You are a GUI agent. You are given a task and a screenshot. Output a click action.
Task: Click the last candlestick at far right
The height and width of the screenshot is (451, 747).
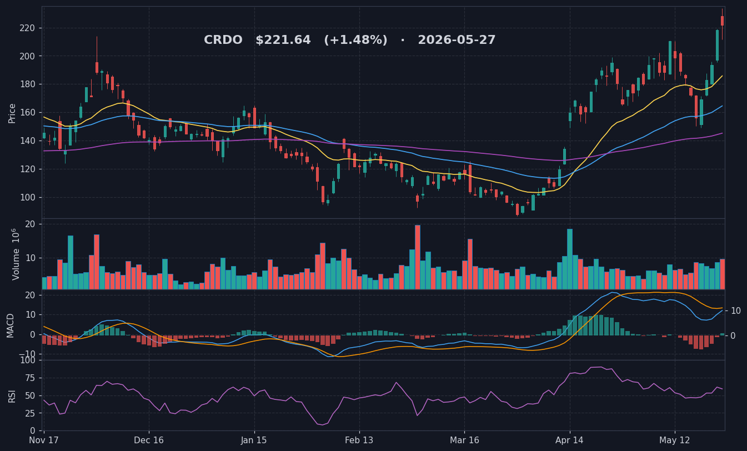[722, 21]
